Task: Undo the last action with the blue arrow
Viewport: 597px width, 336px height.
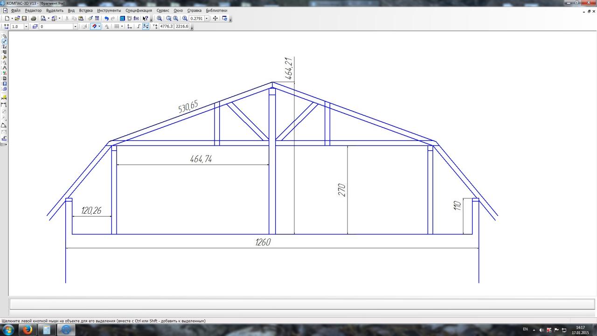Action: pyautogui.click(x=106, y=19)
